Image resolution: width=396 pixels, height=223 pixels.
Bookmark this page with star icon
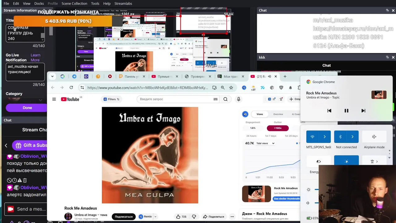tap(231, 88)
